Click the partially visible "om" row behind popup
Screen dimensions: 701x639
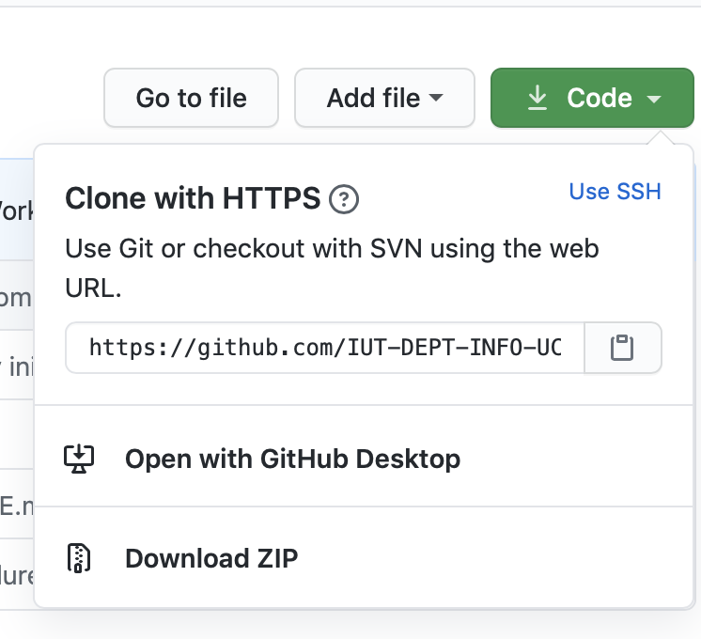(x=16, y=298)
